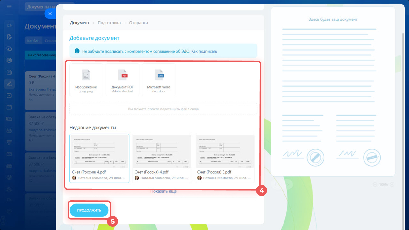
Task: Zoom in the document preview
Action: click(392, 185)
